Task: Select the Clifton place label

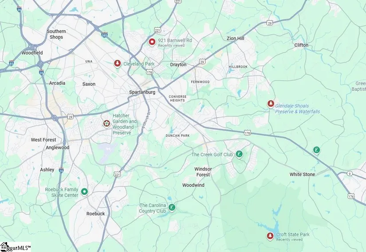Action: [301, 45]
